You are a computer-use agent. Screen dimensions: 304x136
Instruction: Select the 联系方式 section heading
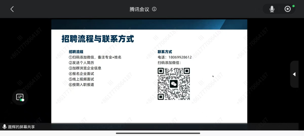click(x=165, y=52)
